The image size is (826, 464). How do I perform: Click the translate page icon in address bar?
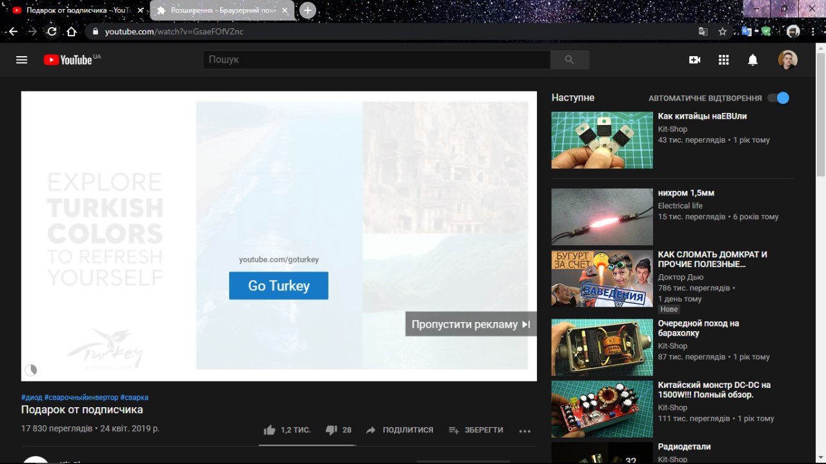click(x=703, y=31)
